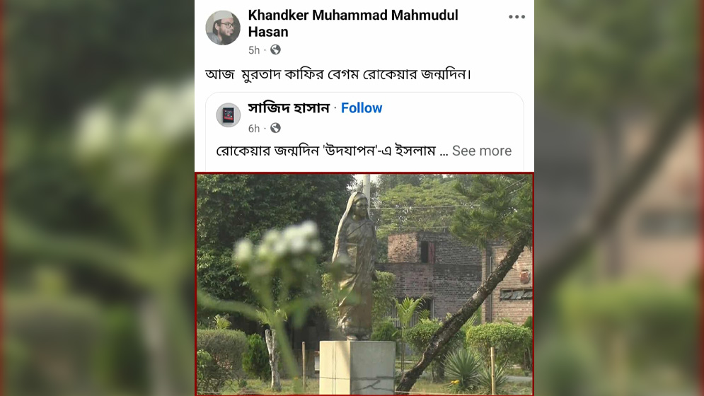Open সাজিদ হাসান's small profile avatar
The width and height of the screenshot is (704, 396).
click(x=229, y=115)
